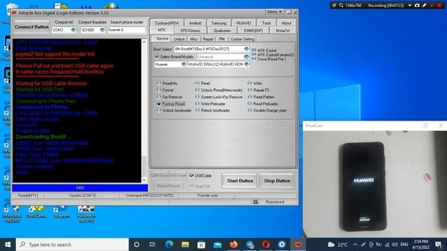
Task: Enable the MTK Exploit checkbox
Action: 254,50
